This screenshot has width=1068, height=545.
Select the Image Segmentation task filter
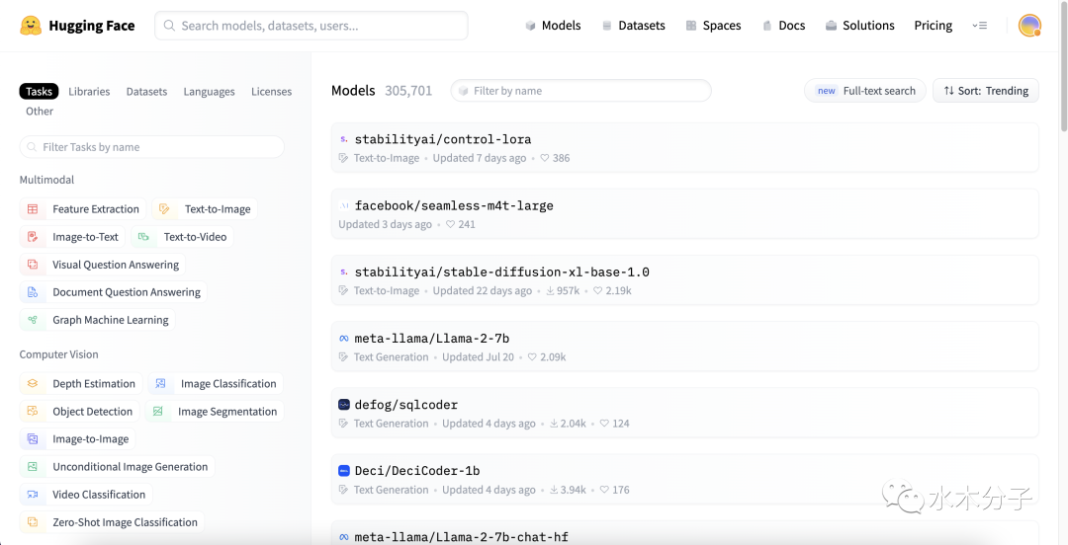(216, 412)
